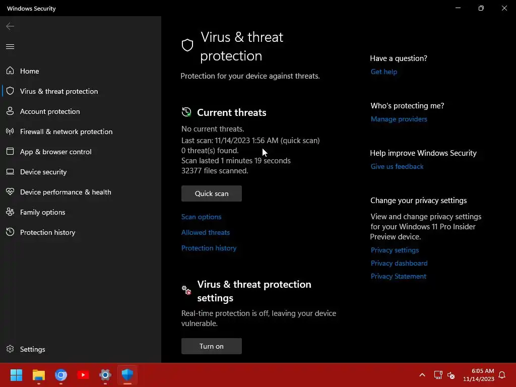Click Windows Security shield in the taskbar
Image resolution: width=516 pixels, height=387 pixels.
tap(127, 374)
